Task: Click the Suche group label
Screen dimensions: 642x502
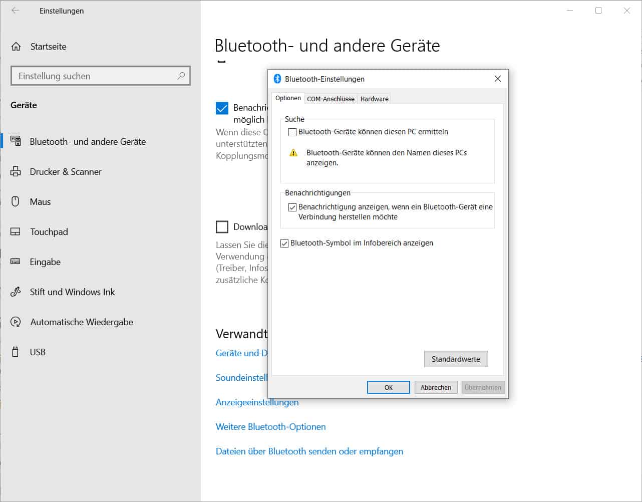Action: click(x=294, y=119)
